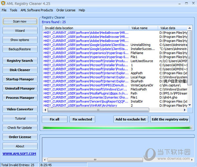
Task: Select the row with value FileSysPath
Action: [115, 89]
